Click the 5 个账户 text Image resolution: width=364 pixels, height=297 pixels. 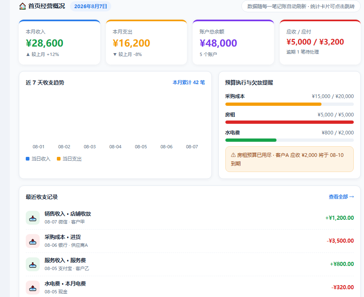(x=208, y=54)
